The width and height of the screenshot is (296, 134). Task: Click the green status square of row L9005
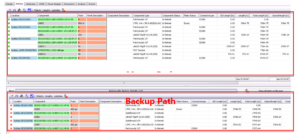(9, 23)
